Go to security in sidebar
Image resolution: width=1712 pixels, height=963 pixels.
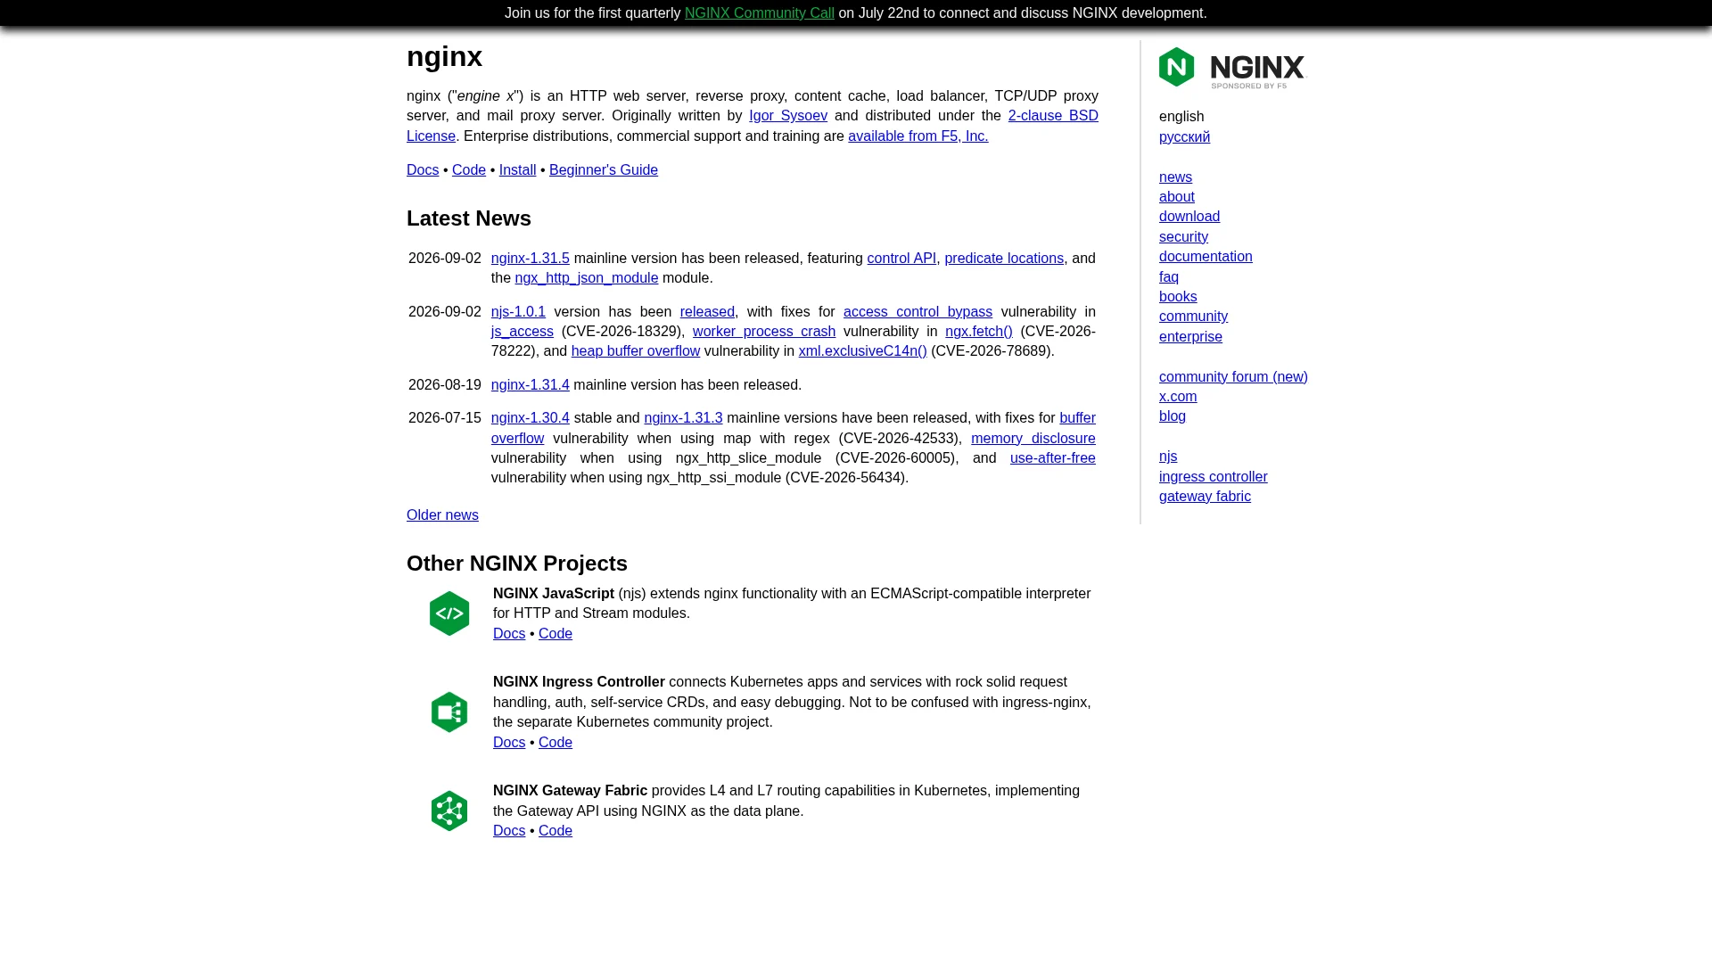click(x=1184, y=237)
